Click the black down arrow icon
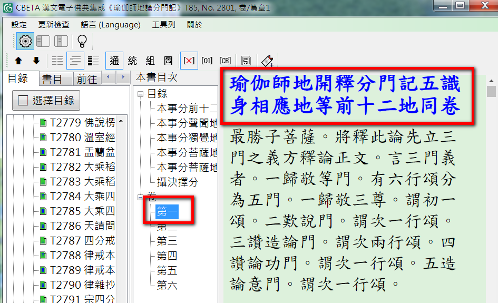 point(36,61)
